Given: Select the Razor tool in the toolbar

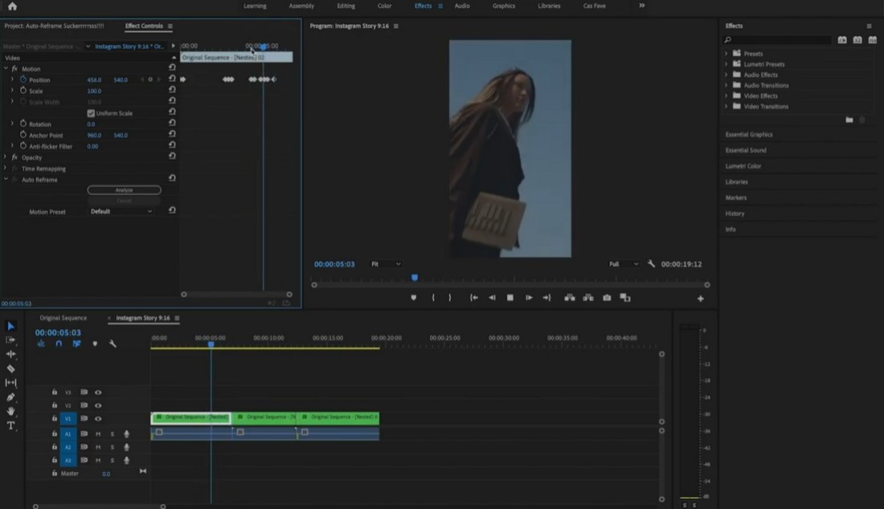Looking at the screenshot, I should tap(10, 369).
